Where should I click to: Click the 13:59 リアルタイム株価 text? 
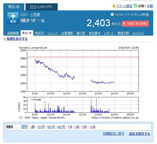(132, 15)
